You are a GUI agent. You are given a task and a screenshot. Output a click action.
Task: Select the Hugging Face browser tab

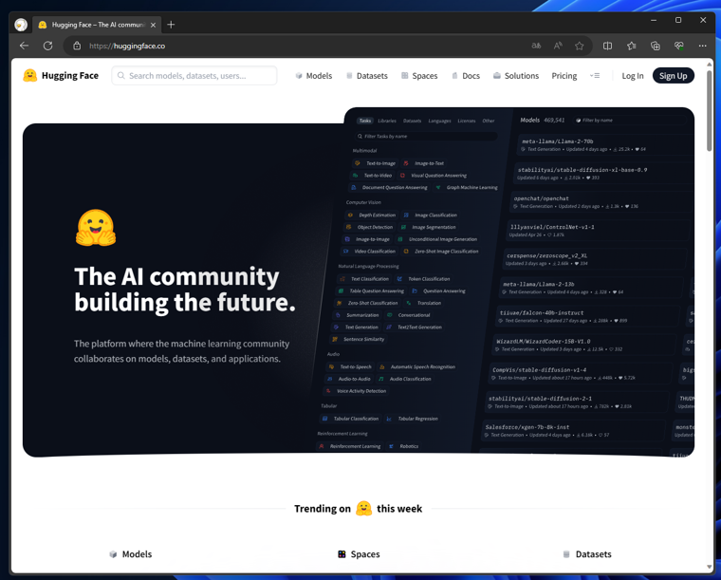pyautogui.click(x=97, y=25)
